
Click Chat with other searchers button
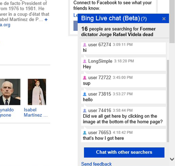[124, 152]
